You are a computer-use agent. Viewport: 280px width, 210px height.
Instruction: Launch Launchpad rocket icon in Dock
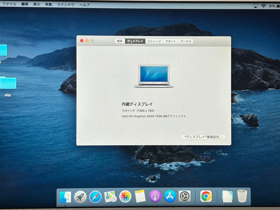pyautogui.click(x=80, y=197)
